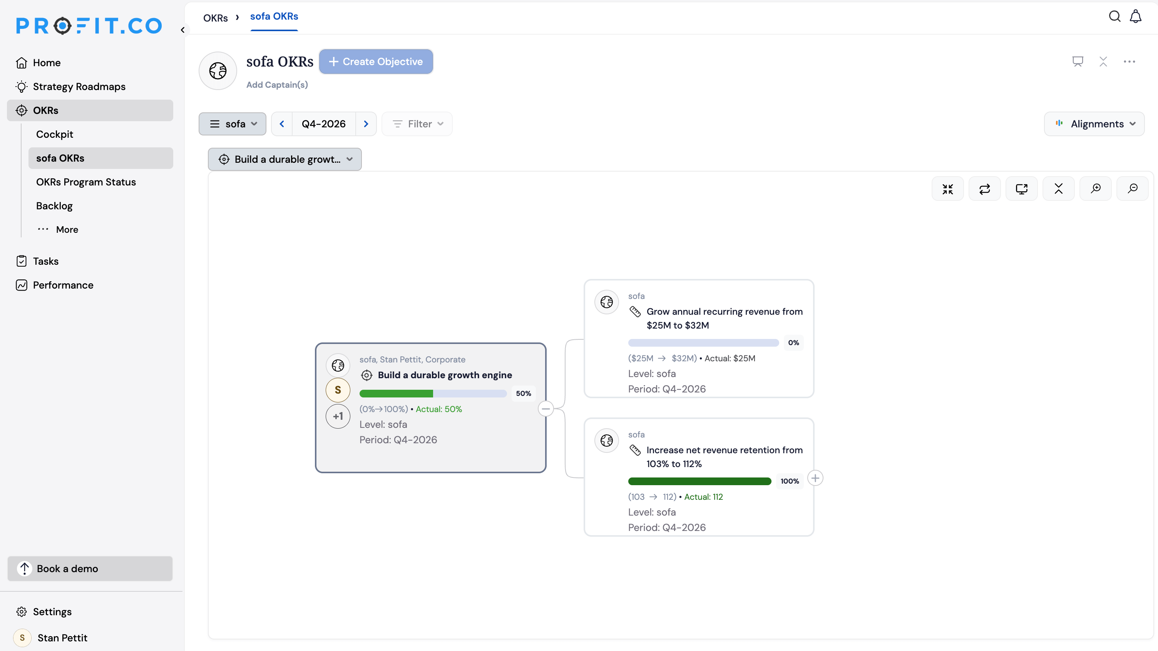The image size is (1158, 651).
Task: Click the three-dot options menu in header
Action: tap(1129, 62)
